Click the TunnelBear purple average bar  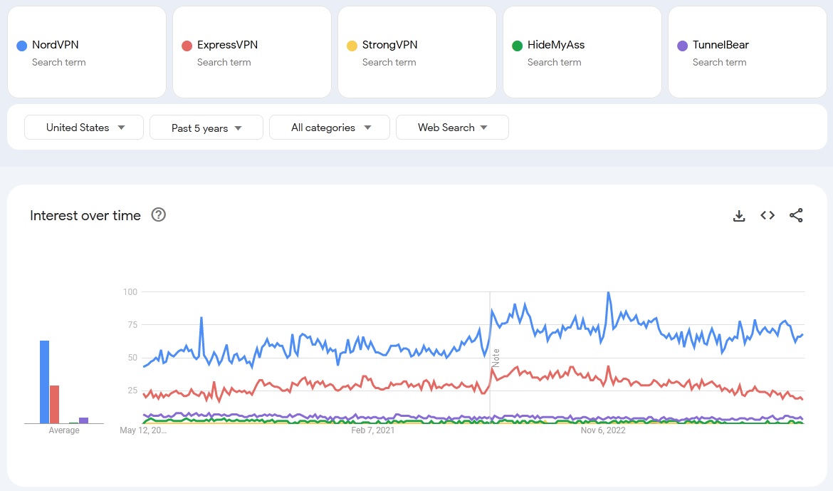pos(83,420)
